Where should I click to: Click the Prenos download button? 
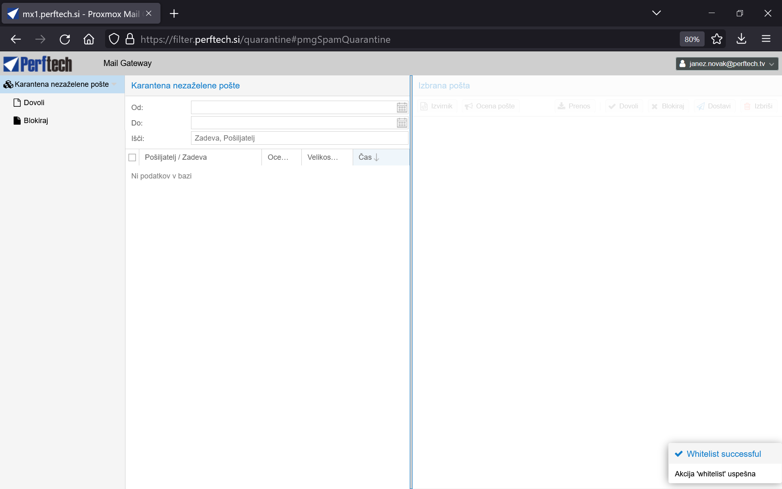point(574,106)
